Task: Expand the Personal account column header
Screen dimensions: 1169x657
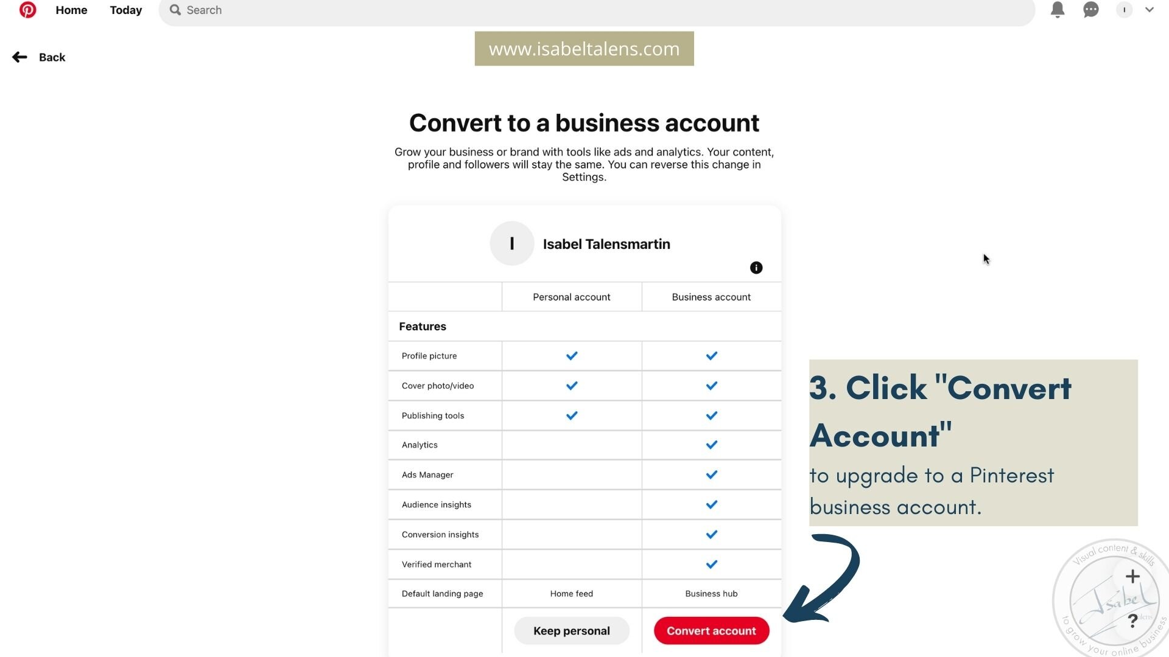Action: 572,297
